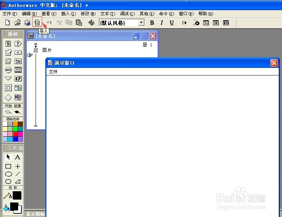Choose the Straight line plus tool
The width and height of the screenshot is (282, 217).
(17, 166)
